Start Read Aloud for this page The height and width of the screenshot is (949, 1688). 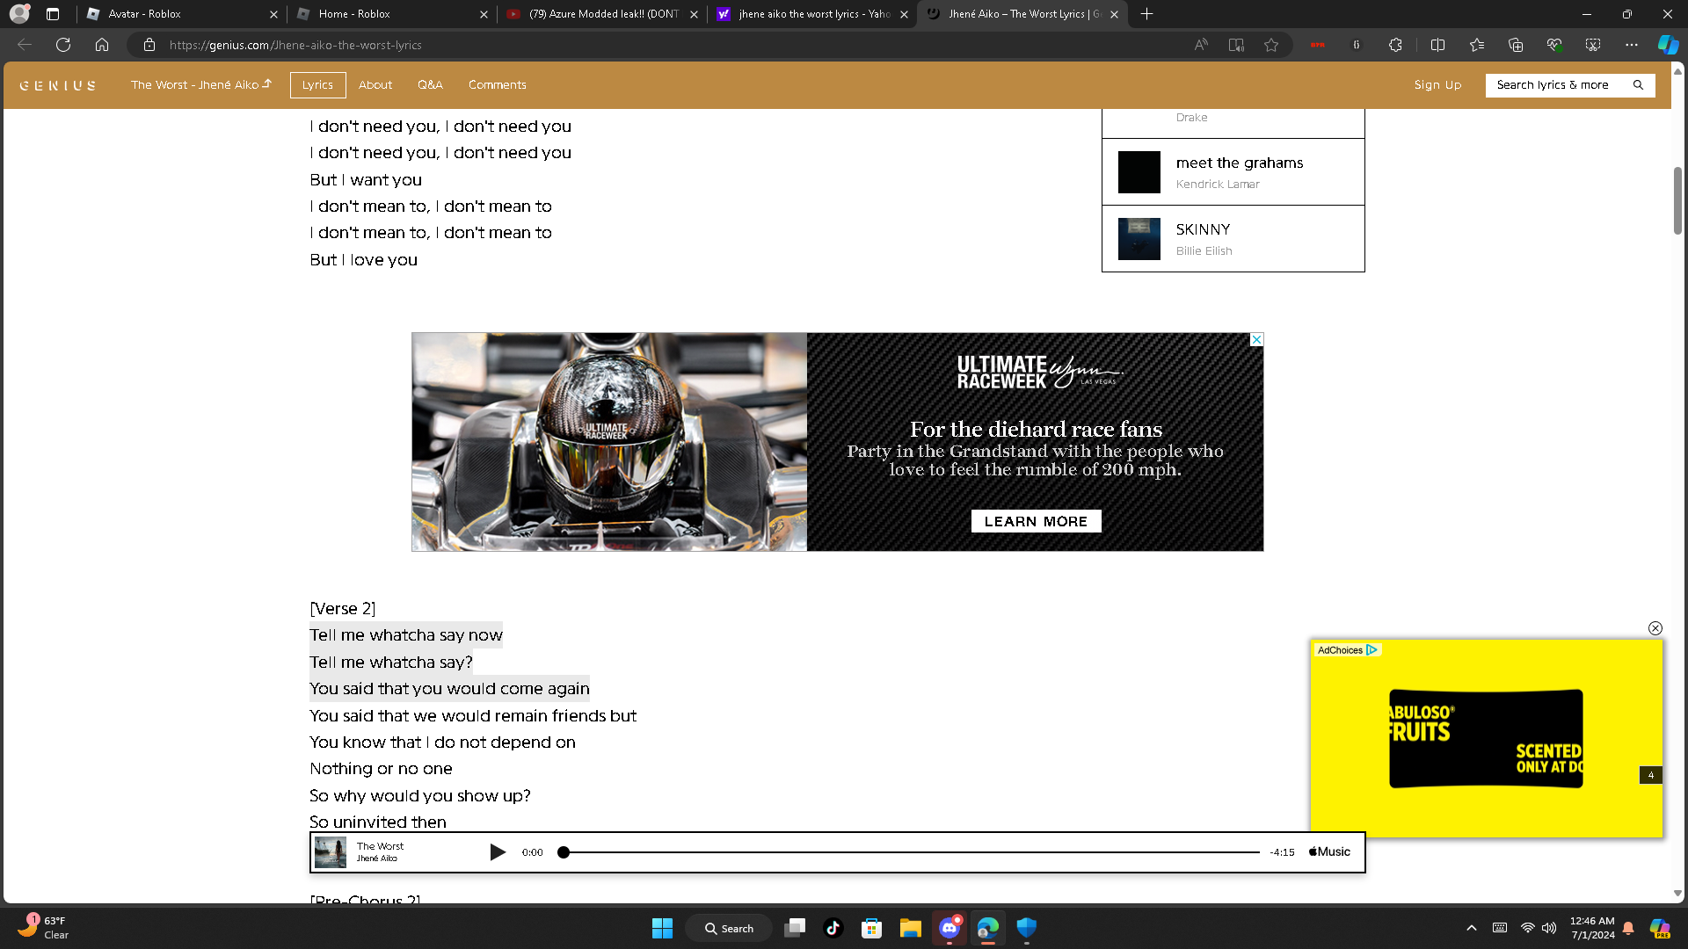(x=1201, y=45)
